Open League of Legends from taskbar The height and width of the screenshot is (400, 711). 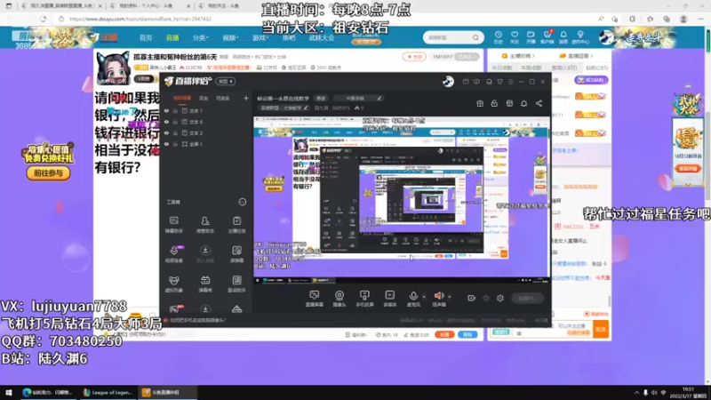click(108, 392)
